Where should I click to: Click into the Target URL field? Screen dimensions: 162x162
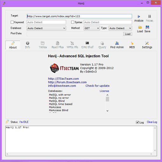(x=79, y=16)
